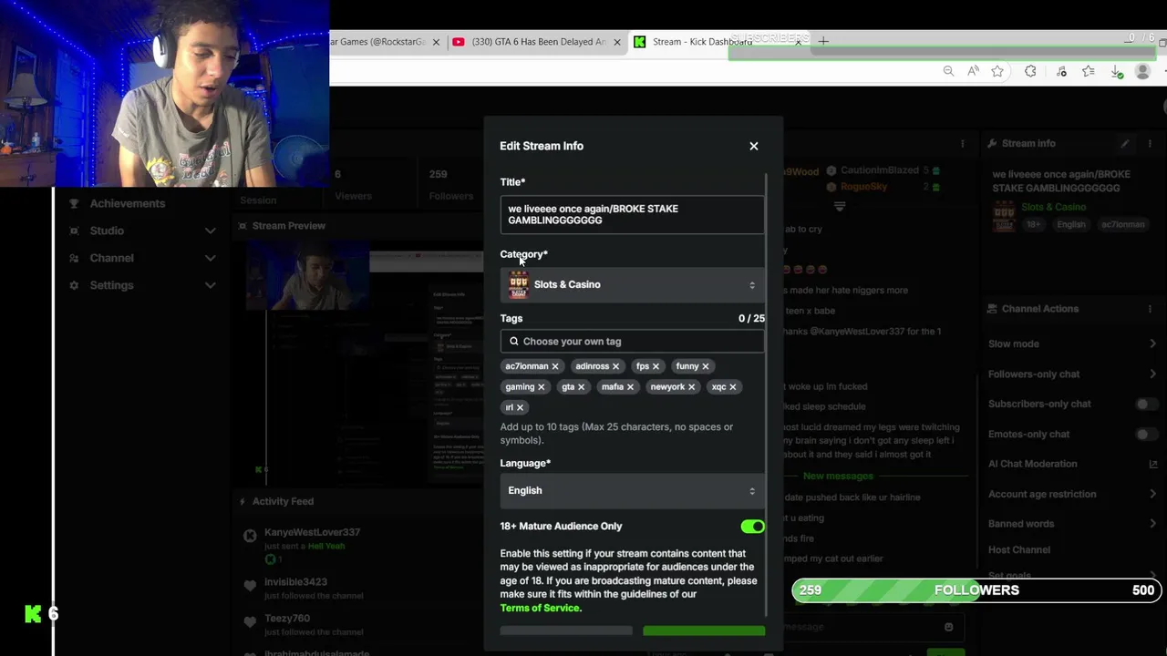
Task: Remove the fps tag
Action: coord(656,366)
